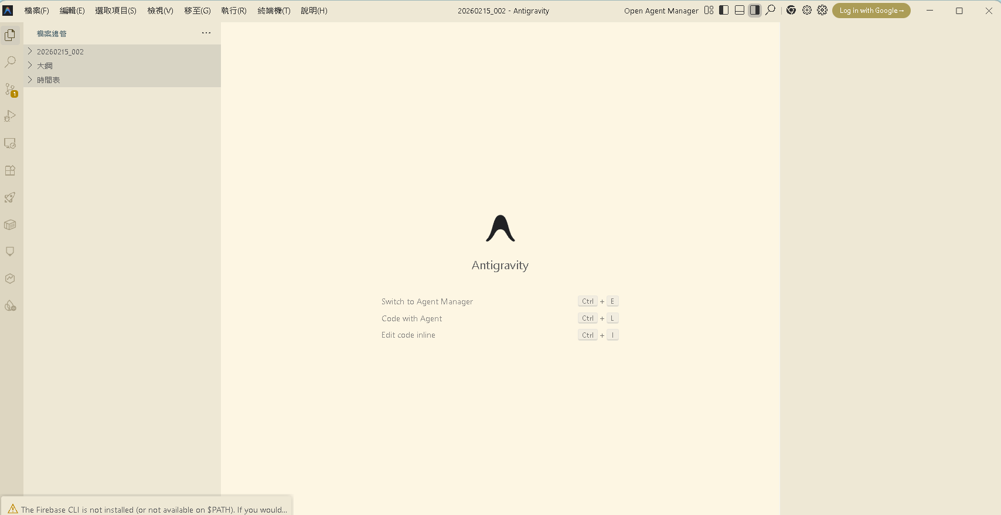
Task: Click the warning triangle in Firebase notification
Action: pyautogui.click(x=13, y=509)
